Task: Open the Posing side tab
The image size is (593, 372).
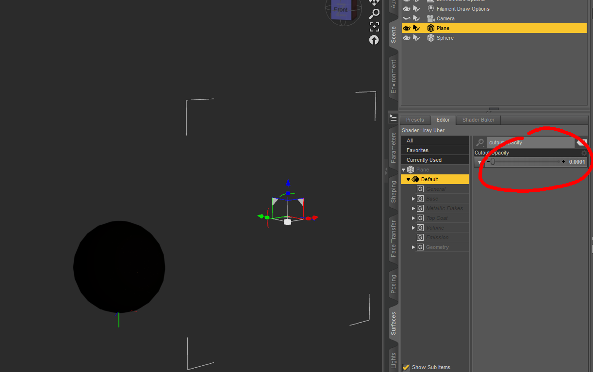Action: pos(394,284)
